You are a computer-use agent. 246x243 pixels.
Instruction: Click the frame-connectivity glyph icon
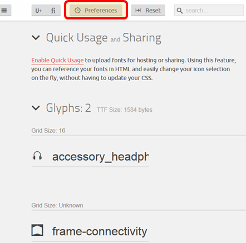click(37, 230)
